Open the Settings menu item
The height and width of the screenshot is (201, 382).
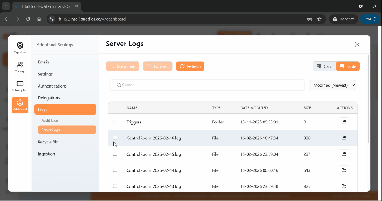tap(45, 74)
